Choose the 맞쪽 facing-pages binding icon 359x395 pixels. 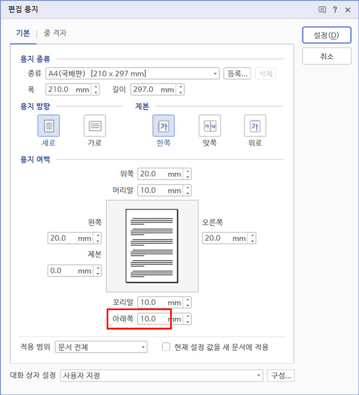210,126
